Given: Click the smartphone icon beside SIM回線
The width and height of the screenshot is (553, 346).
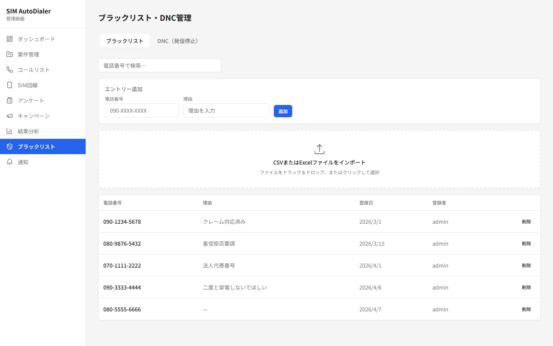Looking at the screenshot, I should click(10, 85).
